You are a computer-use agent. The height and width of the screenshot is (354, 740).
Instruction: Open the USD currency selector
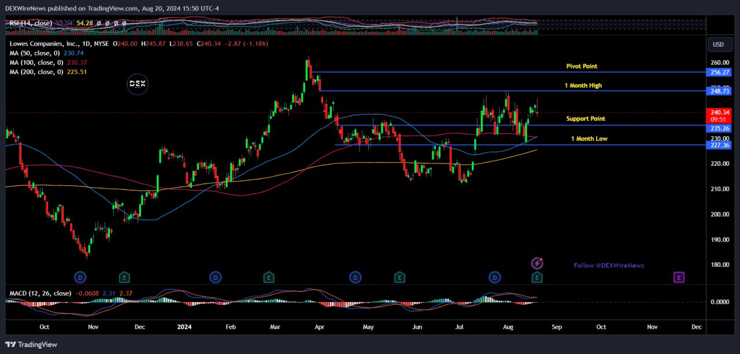[718, 44]
